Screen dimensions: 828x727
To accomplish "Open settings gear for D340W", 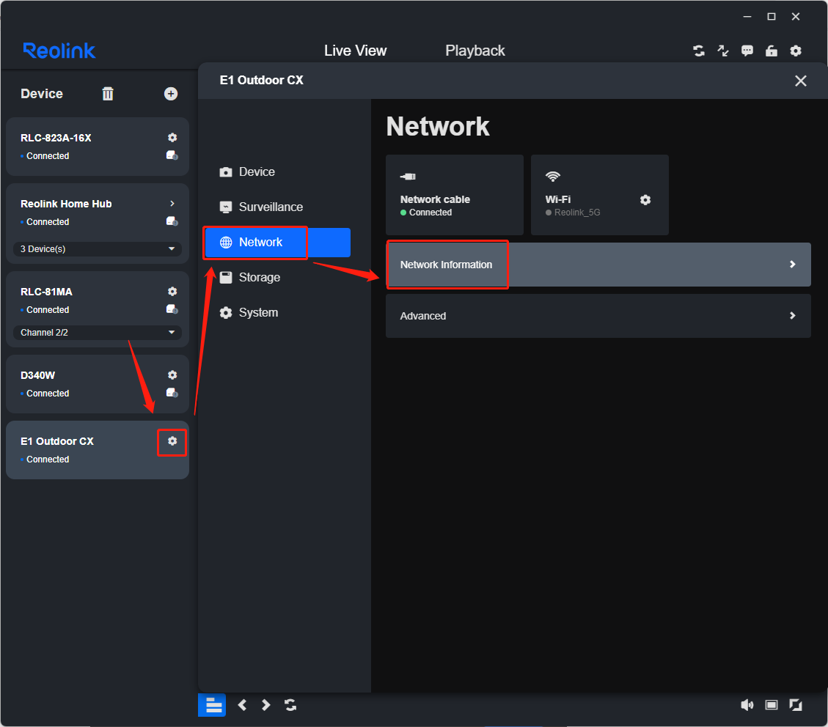I will click(x=172, y=374).
